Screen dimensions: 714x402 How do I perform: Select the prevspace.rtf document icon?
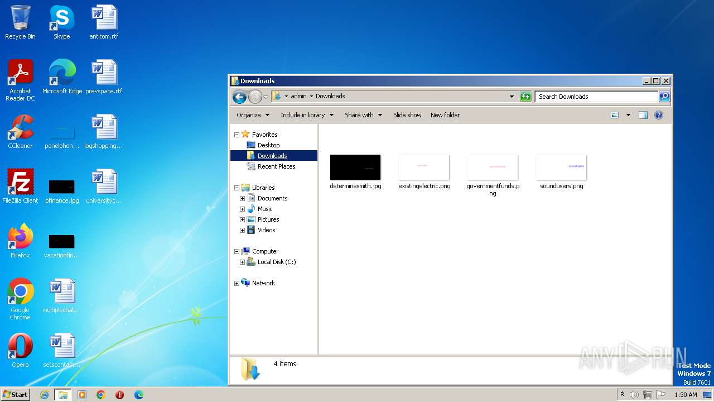(104, 77)
